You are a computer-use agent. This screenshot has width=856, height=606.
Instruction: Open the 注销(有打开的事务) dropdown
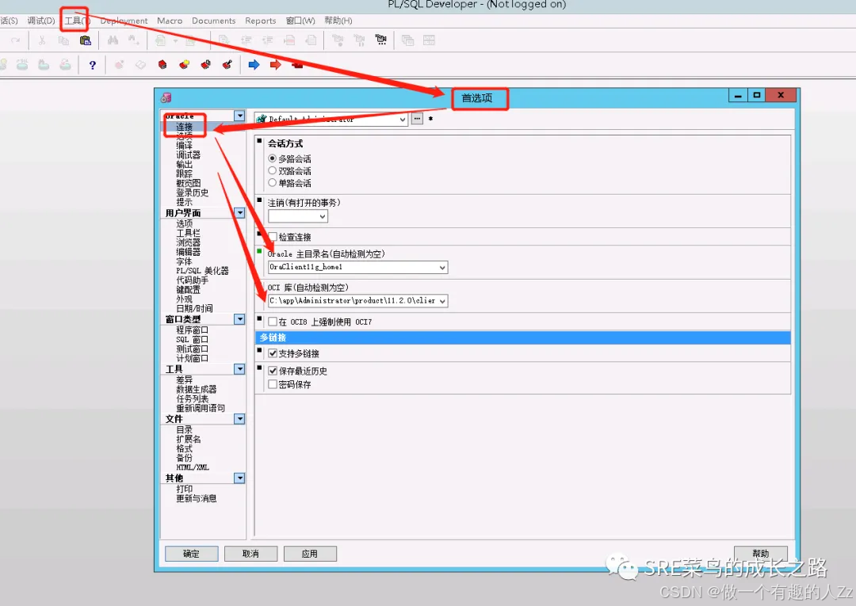tap(322, 216)
